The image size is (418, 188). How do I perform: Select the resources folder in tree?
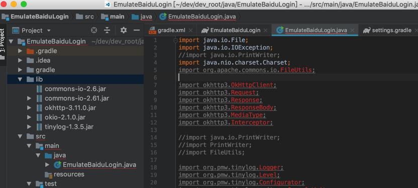pos(69,174)
